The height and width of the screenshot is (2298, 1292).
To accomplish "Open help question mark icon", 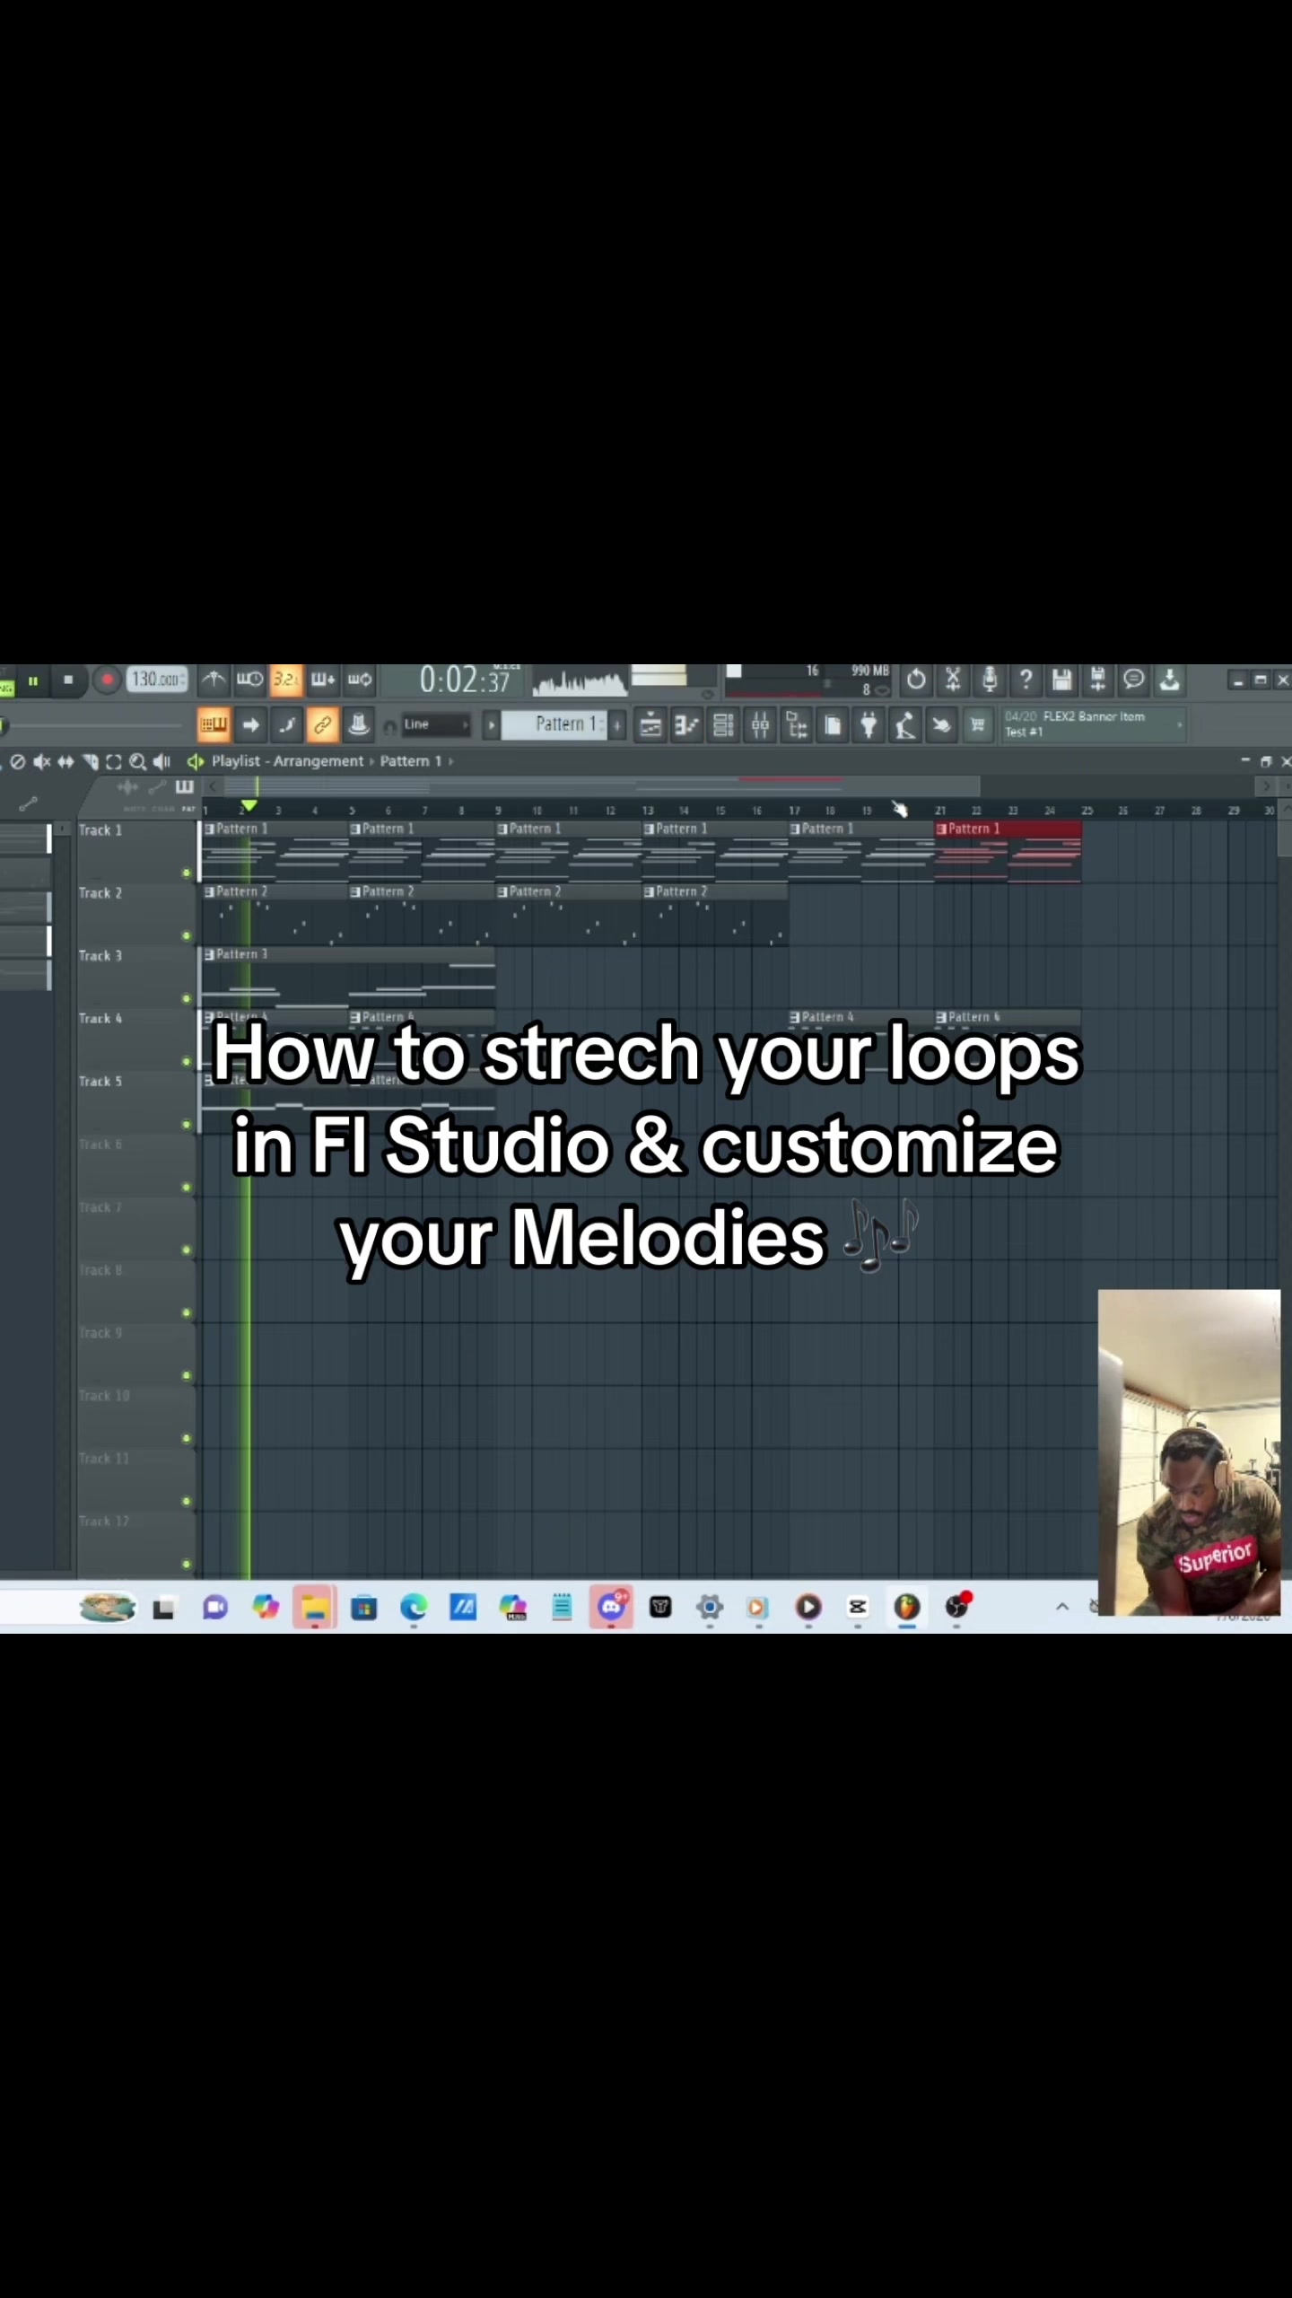I will 1026,680.
